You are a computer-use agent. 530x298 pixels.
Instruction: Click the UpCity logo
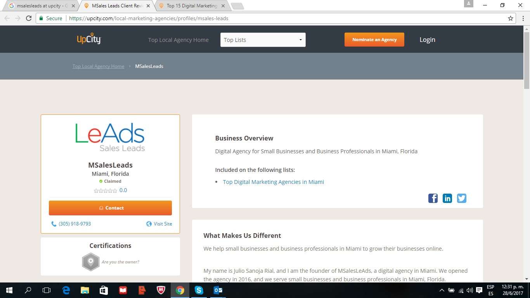(x=89, y=39)
